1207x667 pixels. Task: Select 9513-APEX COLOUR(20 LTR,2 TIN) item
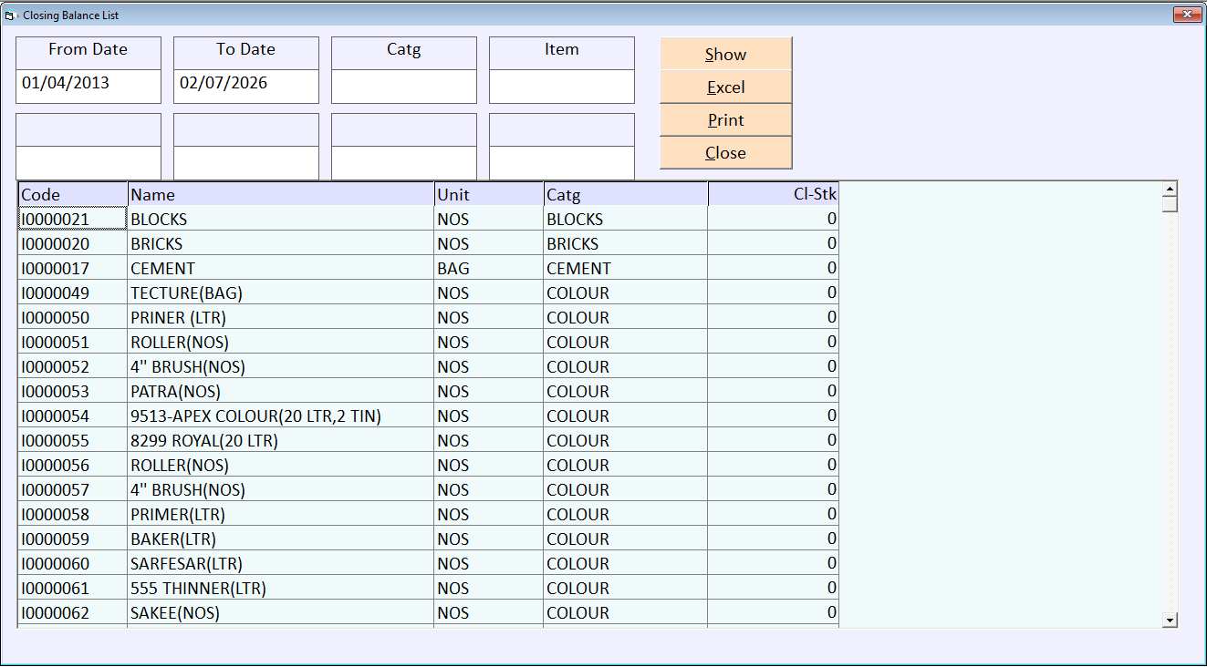click(281, 416)
